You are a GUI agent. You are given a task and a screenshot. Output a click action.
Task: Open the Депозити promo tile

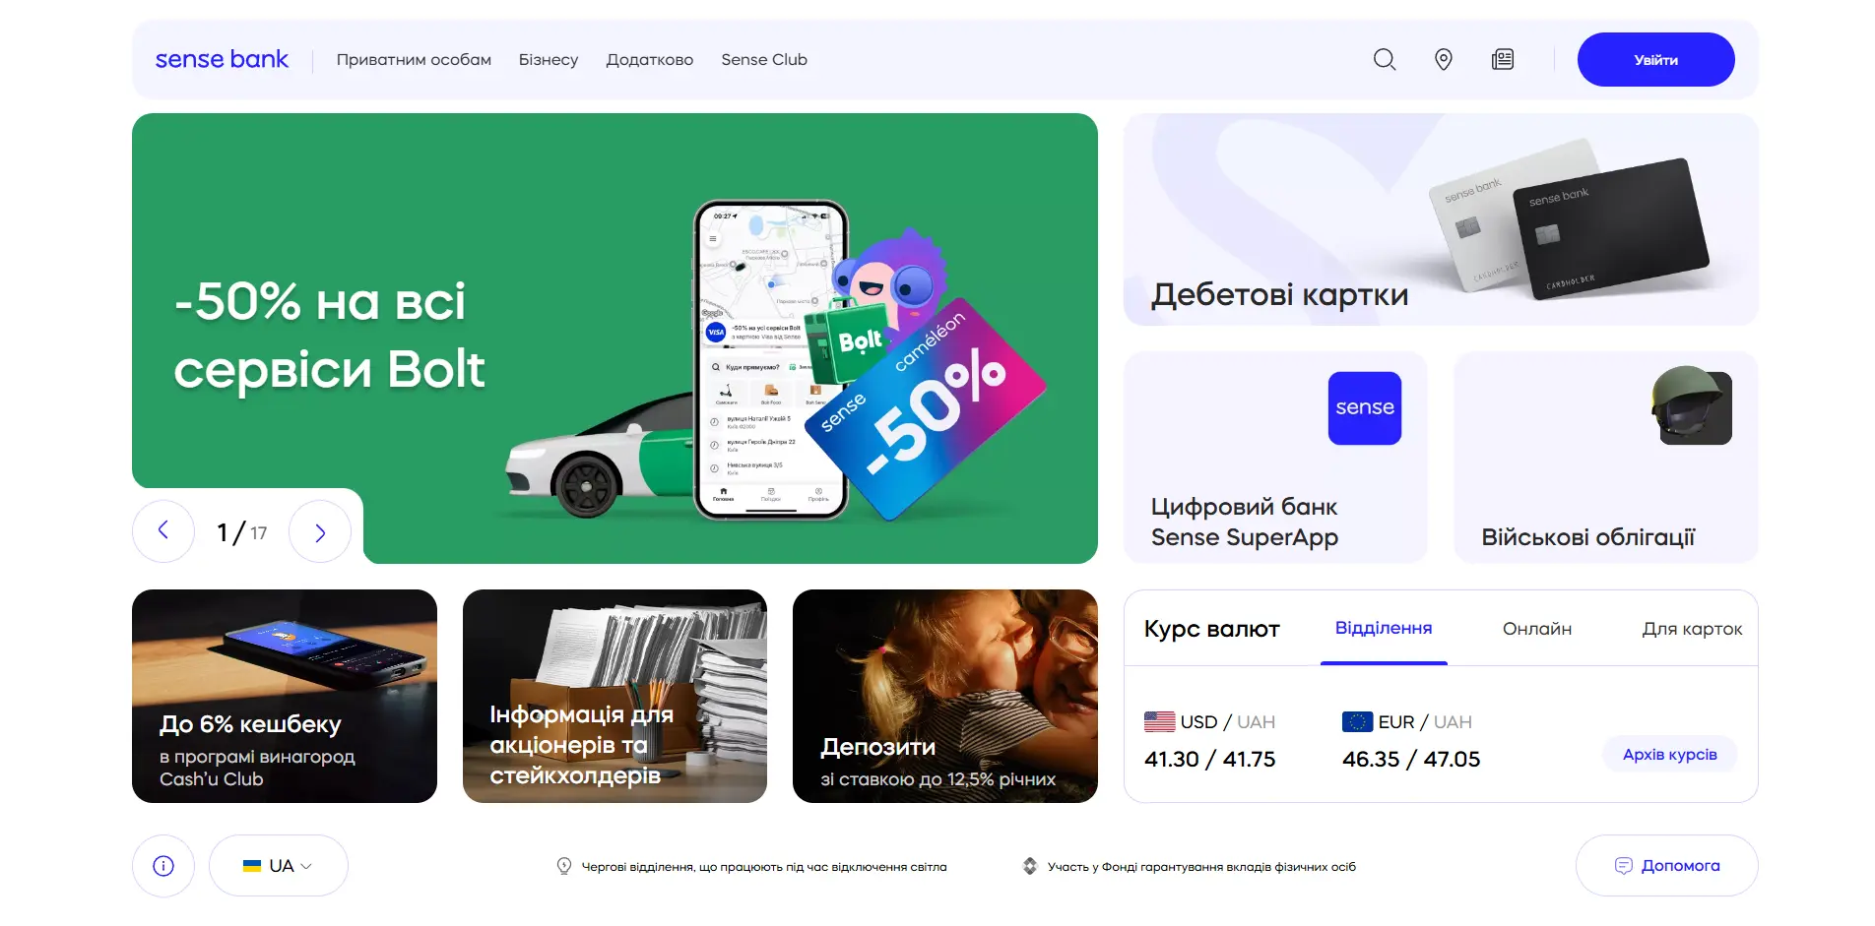945,697
